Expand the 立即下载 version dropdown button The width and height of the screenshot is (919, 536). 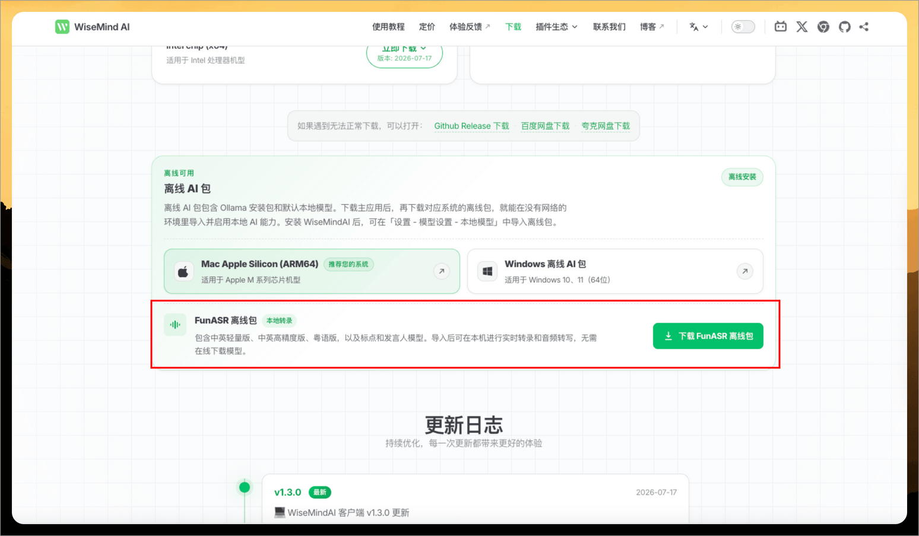point(404,54)
